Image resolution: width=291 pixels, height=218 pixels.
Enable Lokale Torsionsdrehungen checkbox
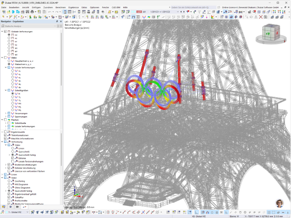pos(13,161)
